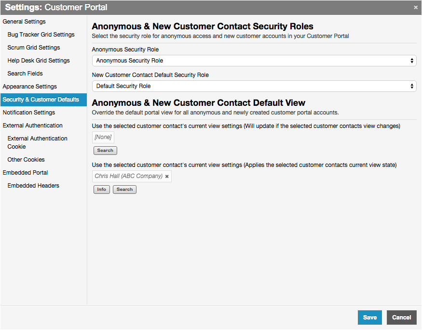Select Search Fields in sidebar
This screenshot has width=422, height=330.
25,74
